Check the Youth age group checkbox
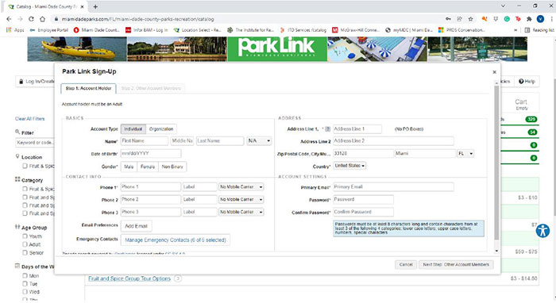Image resolution: width=556 pixels, height=303 pixels. 25,236
